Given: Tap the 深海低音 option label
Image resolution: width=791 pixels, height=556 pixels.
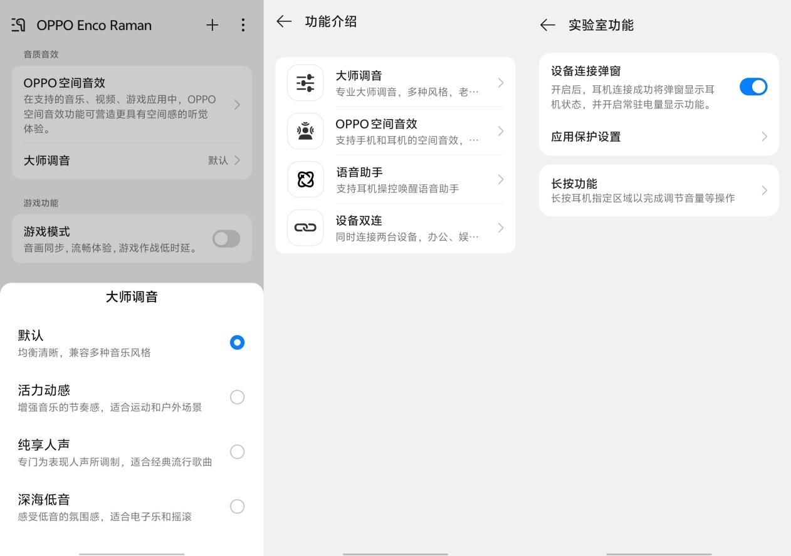Looking at the screenshot, I should (44, 500).
